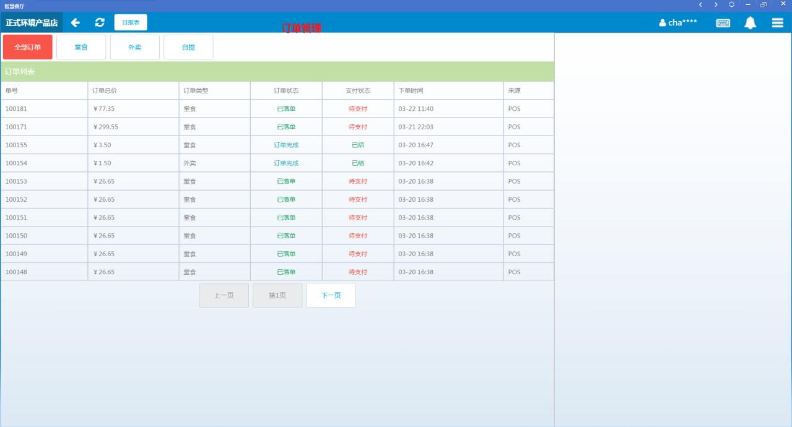792x427 pixels.
Task: Open the on-screen keyboard icon
Action: click(x=723, y=23)
